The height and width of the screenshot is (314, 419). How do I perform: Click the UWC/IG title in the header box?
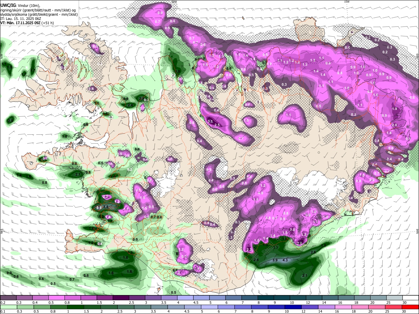tap(8, 5)
